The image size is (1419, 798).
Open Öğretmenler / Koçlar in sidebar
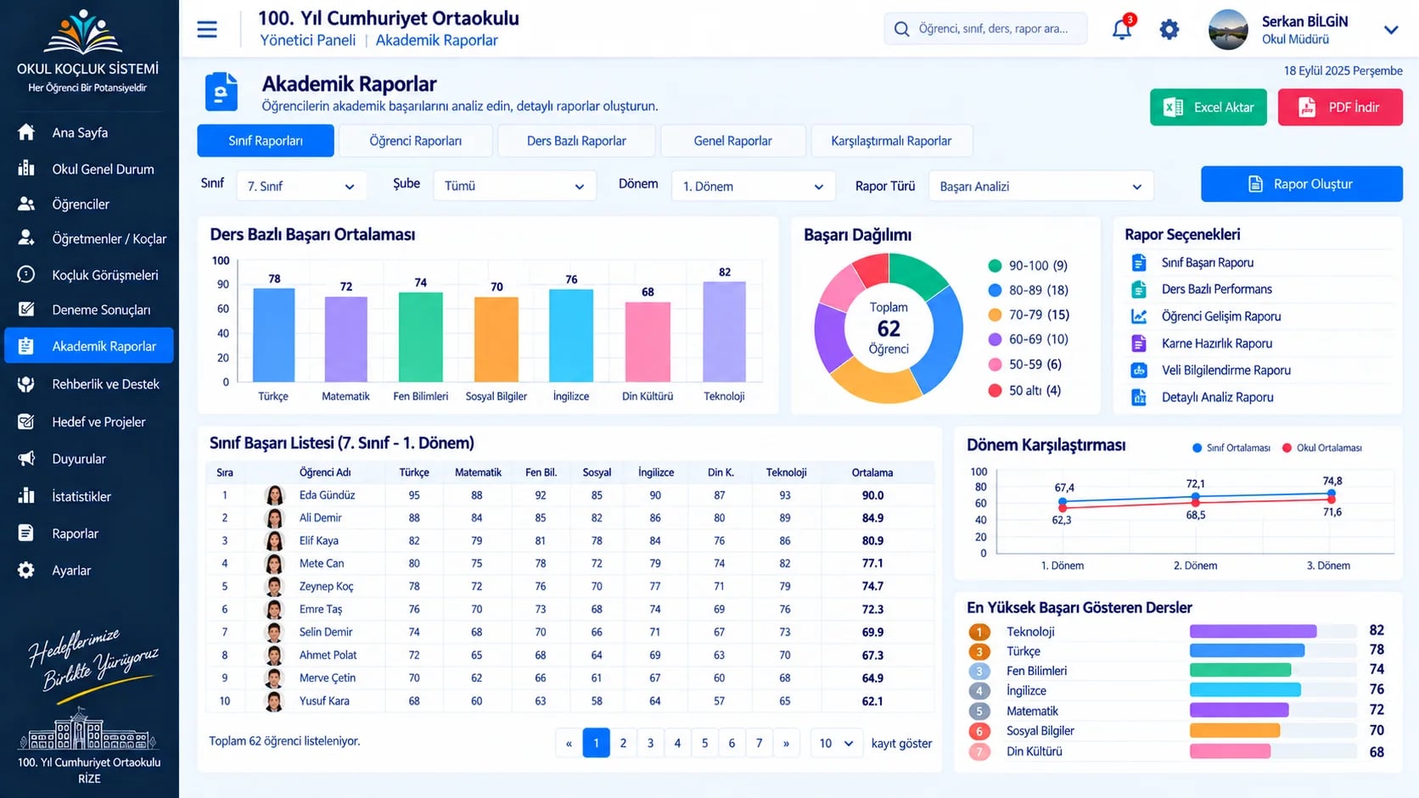[89, 238]
